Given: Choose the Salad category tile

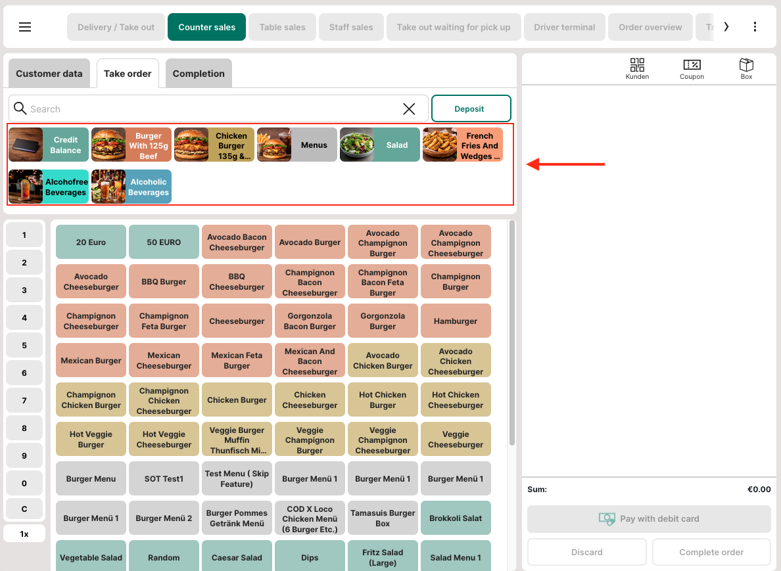Looking at the screenshot, I should (x=380, y=145).
